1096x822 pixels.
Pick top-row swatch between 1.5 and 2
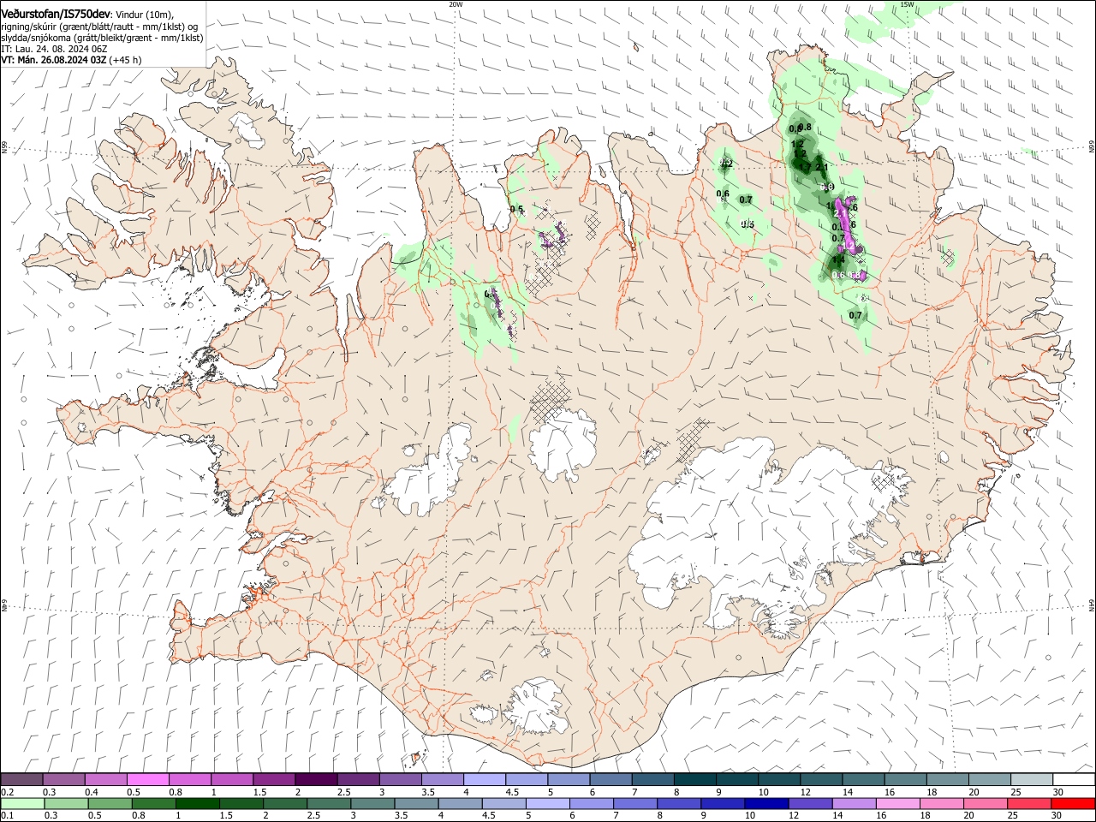click(274, 780)
